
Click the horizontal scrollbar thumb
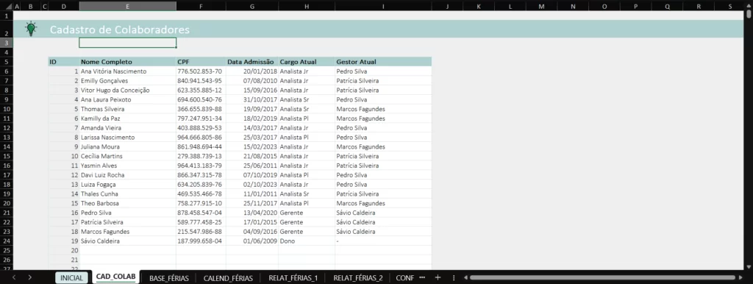tap(603, 277)
